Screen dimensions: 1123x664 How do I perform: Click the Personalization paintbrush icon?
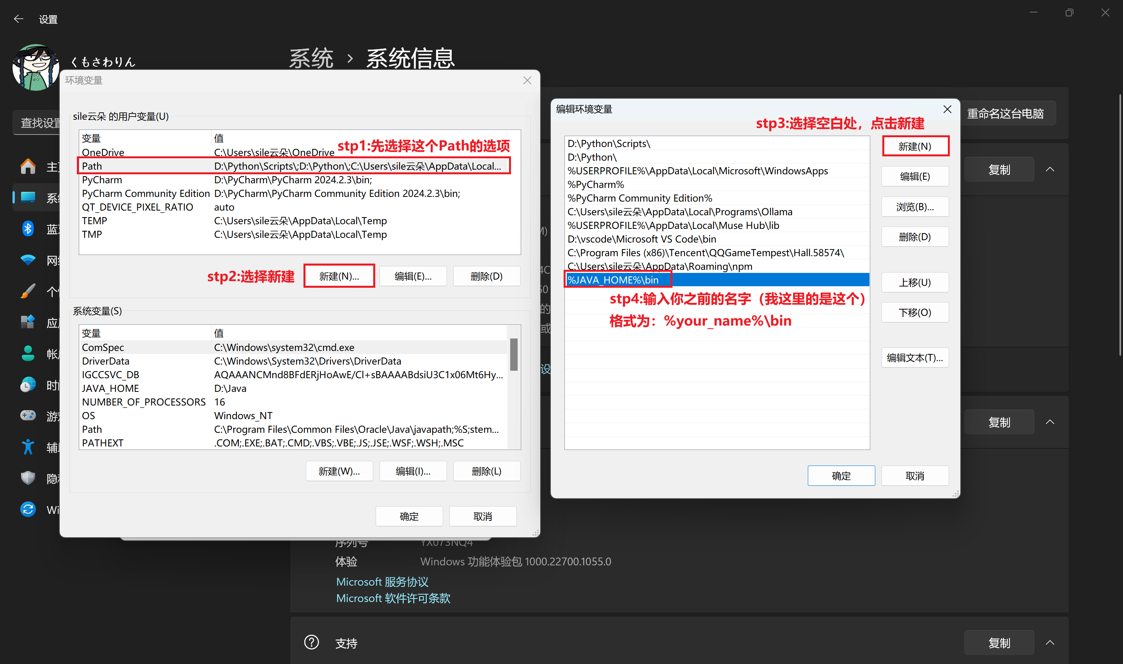(28, 291)
